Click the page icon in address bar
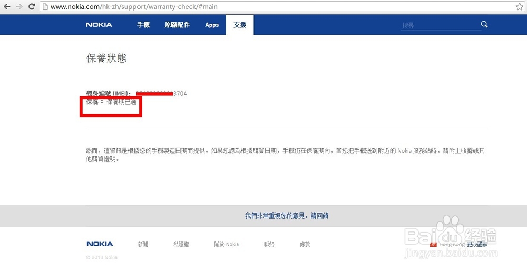The height and width of the screenshot is (271, 527). [45, 6]
